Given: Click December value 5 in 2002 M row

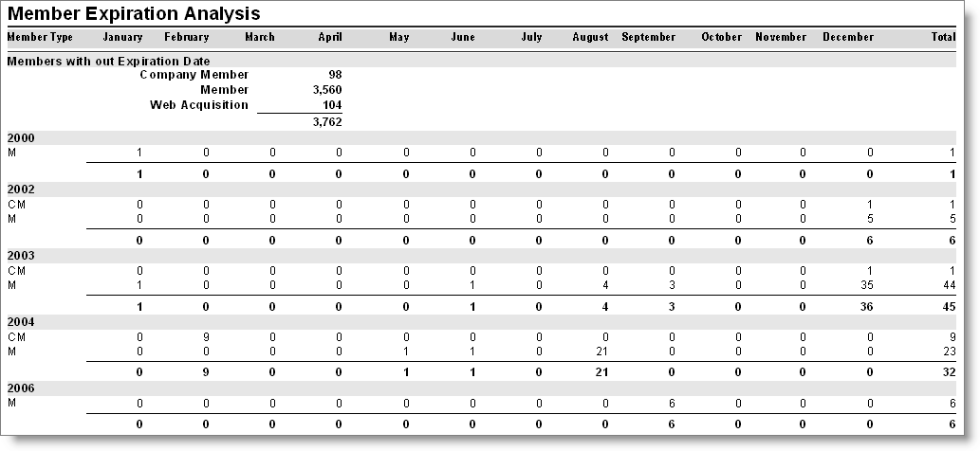Looking at the screenshot, I should (870, 219).
